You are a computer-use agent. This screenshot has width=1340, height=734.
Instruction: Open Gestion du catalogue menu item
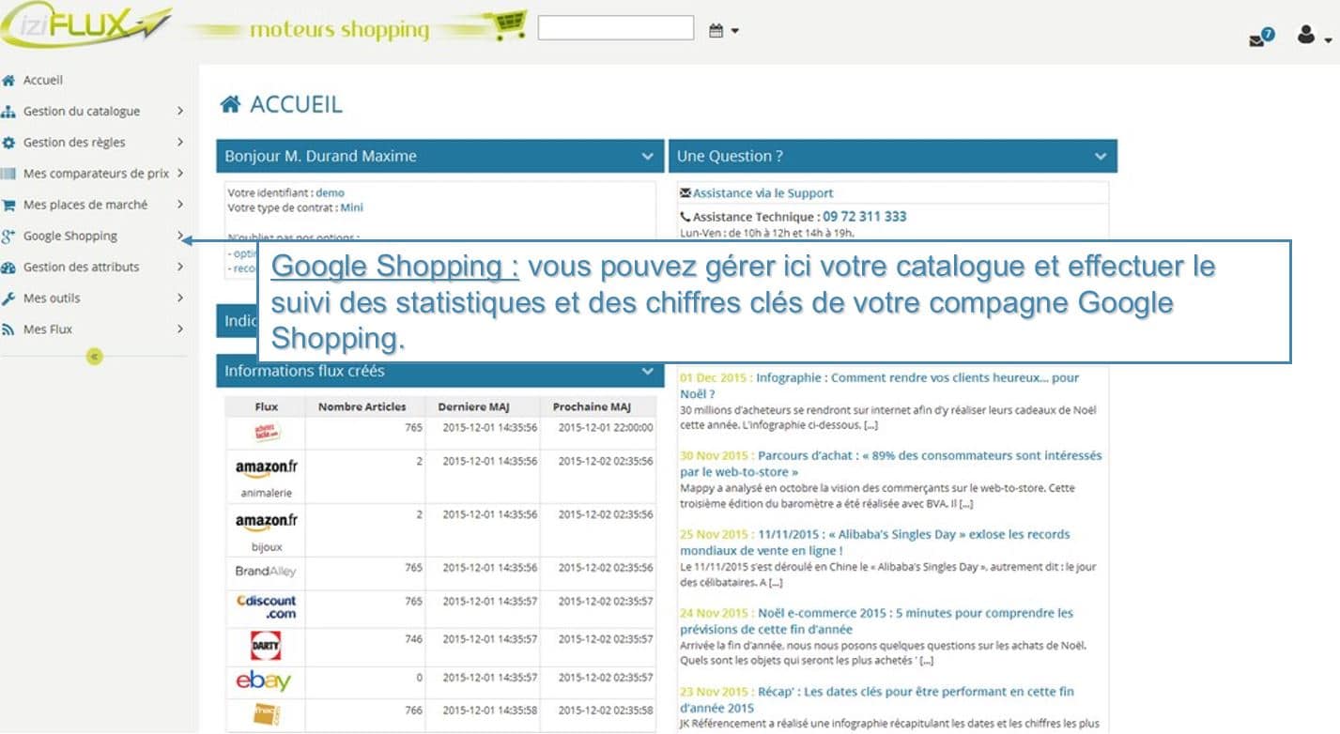coord(82,112)
